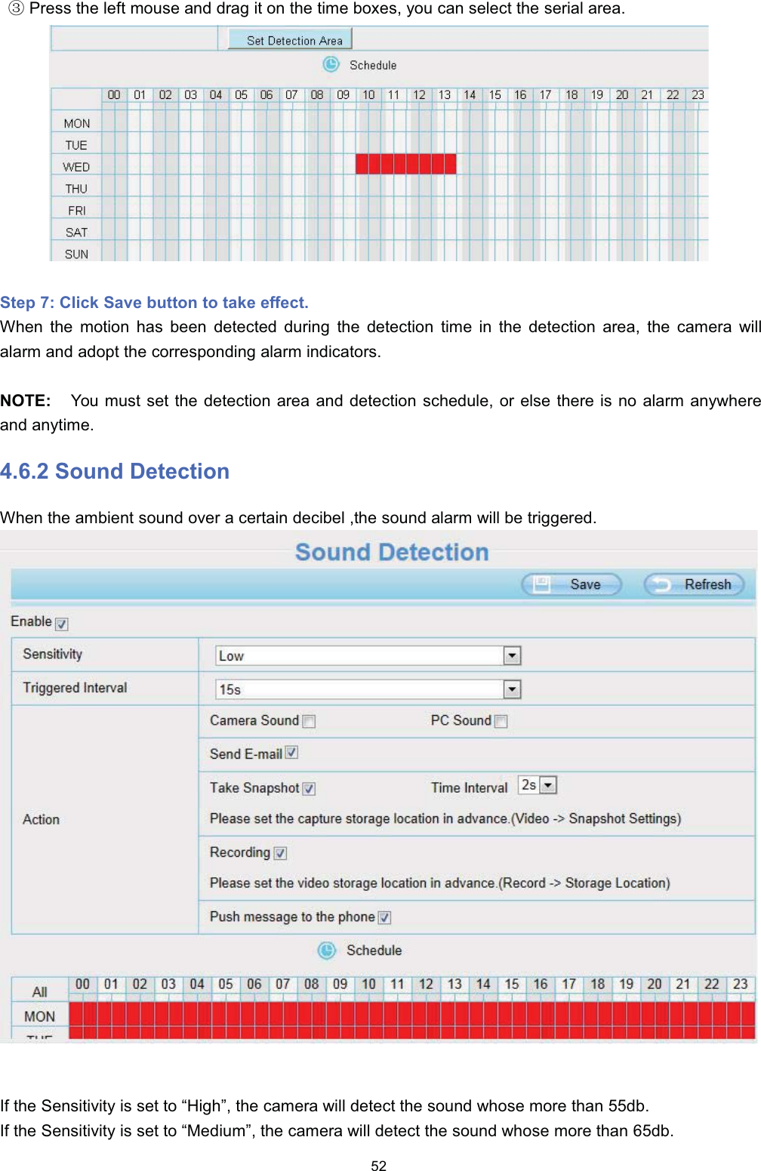Click hour 12 header in lower schedule
This screenshot has height=1171, width=761.
click(x=426, y=985)
